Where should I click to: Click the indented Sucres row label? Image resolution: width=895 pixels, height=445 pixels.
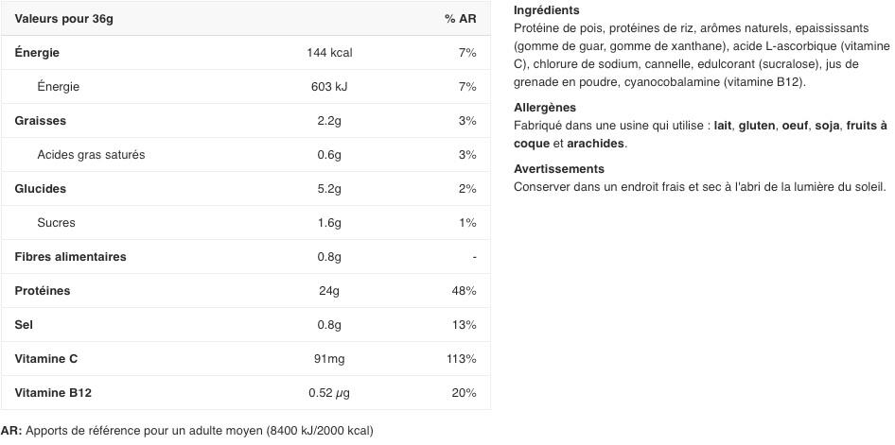[x=56, y=223]
